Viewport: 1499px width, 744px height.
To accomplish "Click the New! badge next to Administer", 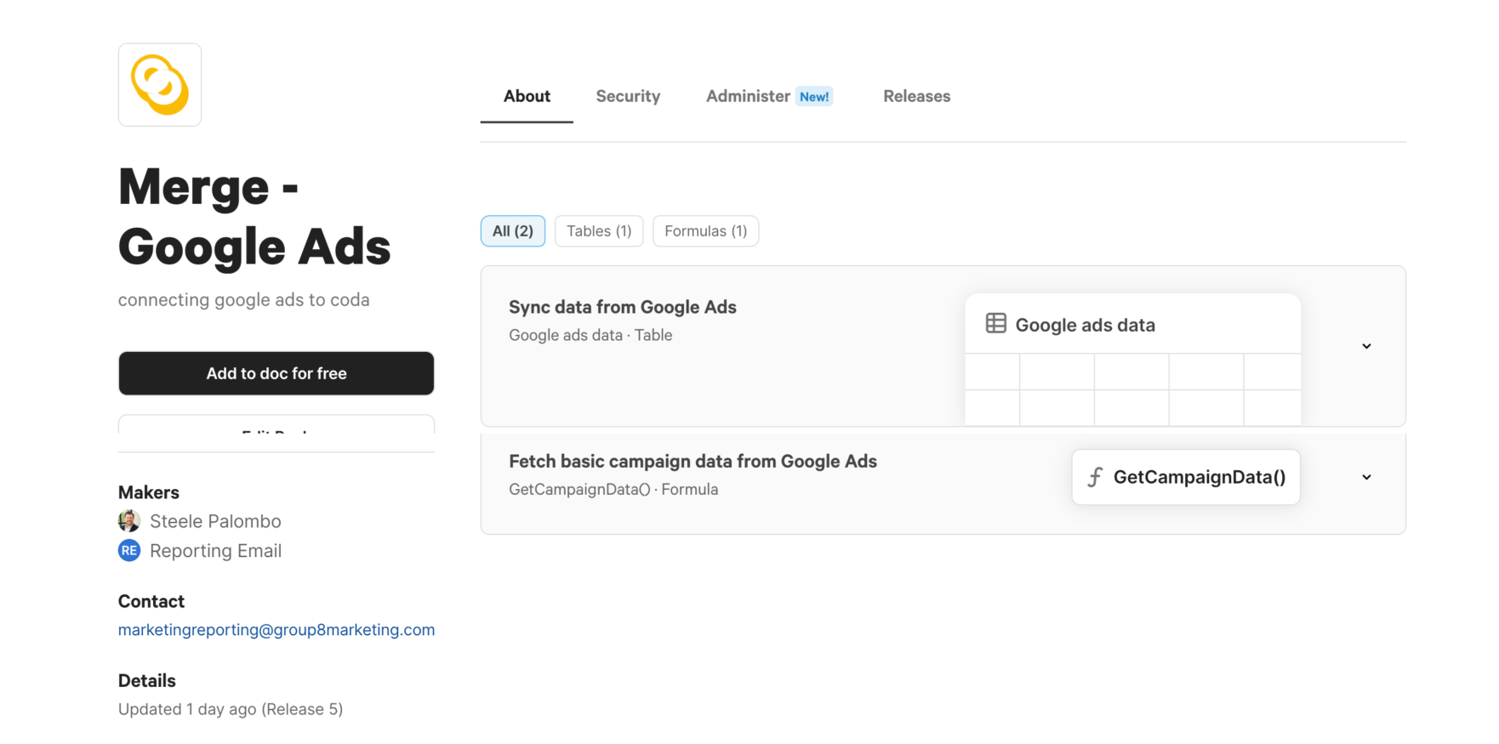I will [813, 97].
